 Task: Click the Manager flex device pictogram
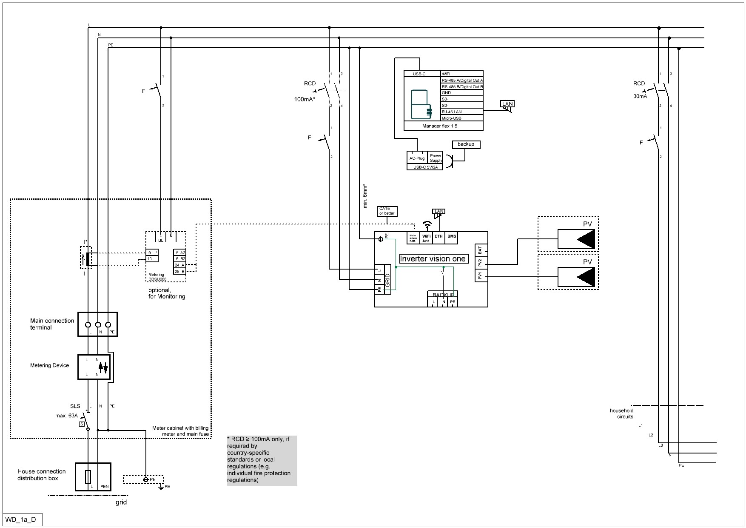420,104
